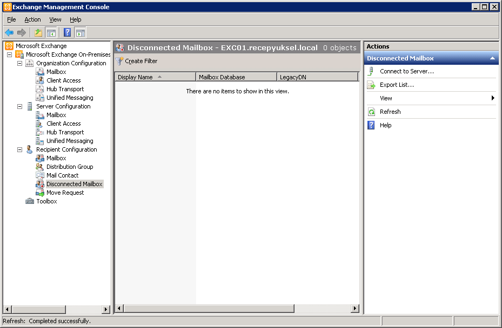Image resolution: width=502 pixels, height=328 pixels.
Task: Click Hub Transport icon under Organization Configuration
Action: click(39, 89)
